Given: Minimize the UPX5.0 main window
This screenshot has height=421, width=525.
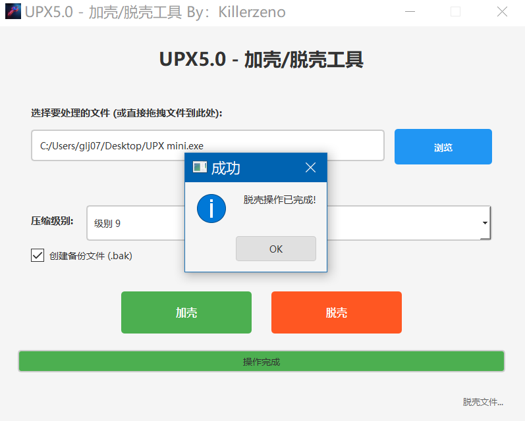Looking at the screenshot, I should point(410,12).
